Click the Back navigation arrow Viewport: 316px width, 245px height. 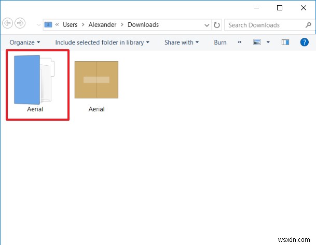7,23
